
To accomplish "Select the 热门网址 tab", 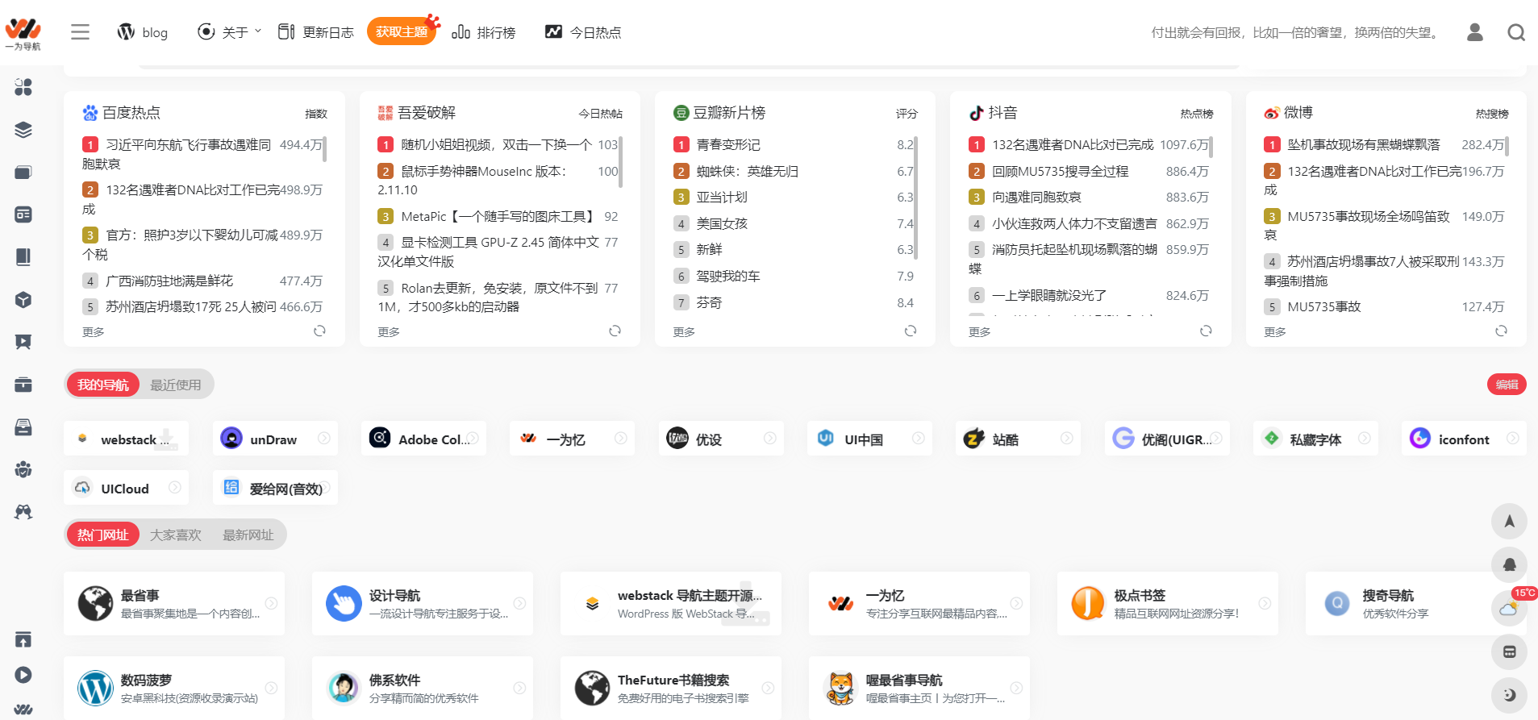I will click(x=102, y=535).
